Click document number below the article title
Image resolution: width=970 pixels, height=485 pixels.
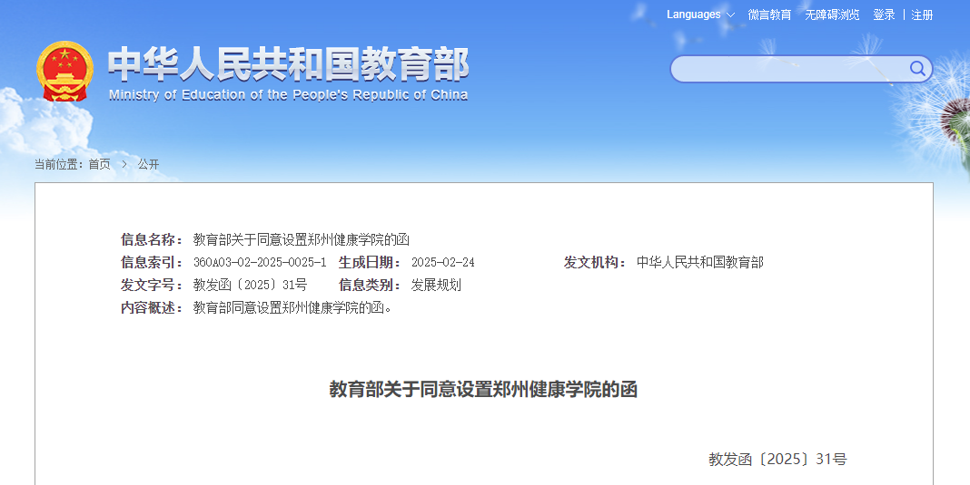777,459
